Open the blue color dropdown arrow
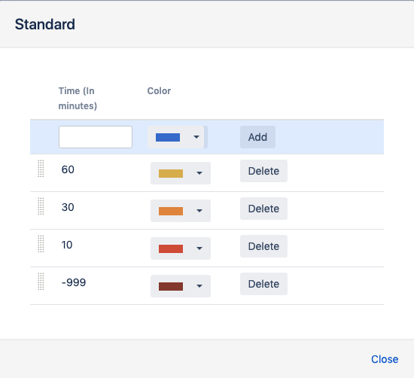 point(196,137)
